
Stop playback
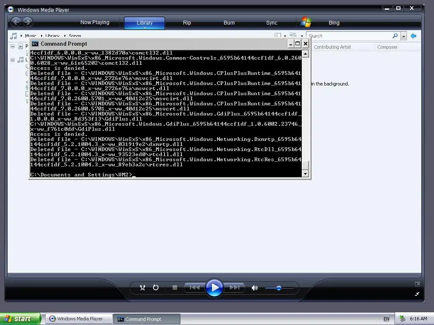point(175,288)
